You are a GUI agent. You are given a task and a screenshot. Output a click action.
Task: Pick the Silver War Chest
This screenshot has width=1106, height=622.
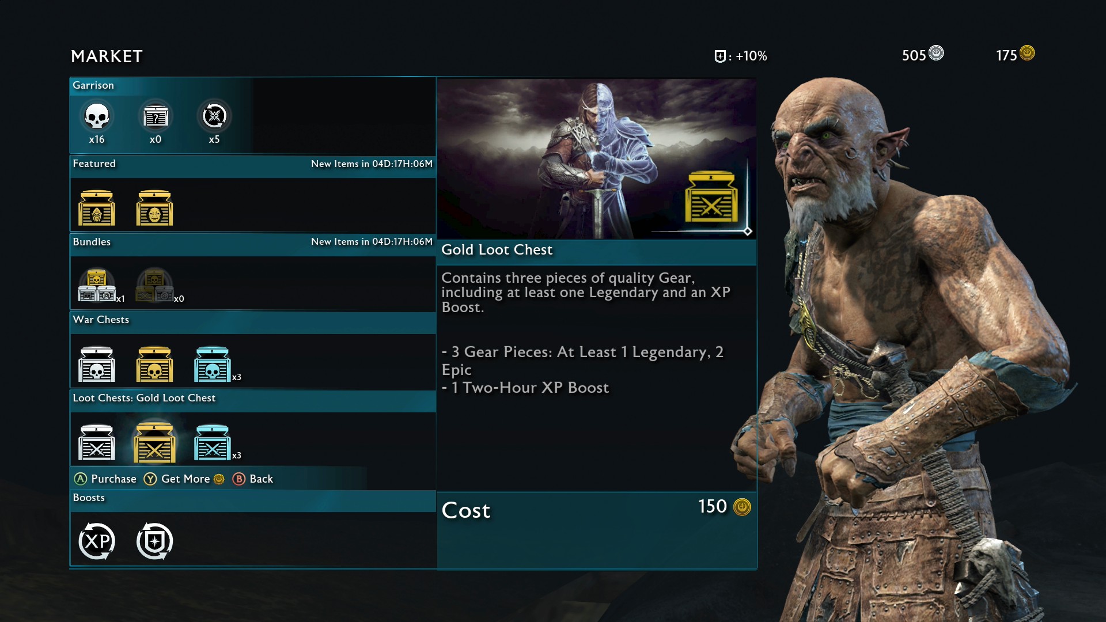(97, 364)
